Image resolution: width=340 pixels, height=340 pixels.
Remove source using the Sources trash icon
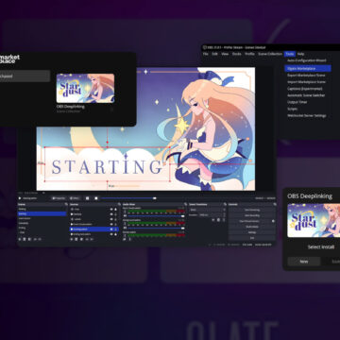click(x=76, y=239)
